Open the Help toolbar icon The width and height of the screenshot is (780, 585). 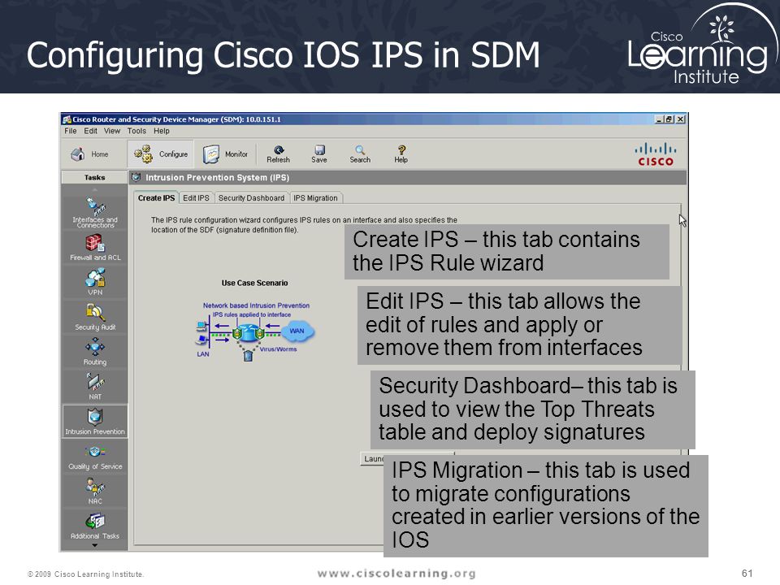click(x=401, y=154)
